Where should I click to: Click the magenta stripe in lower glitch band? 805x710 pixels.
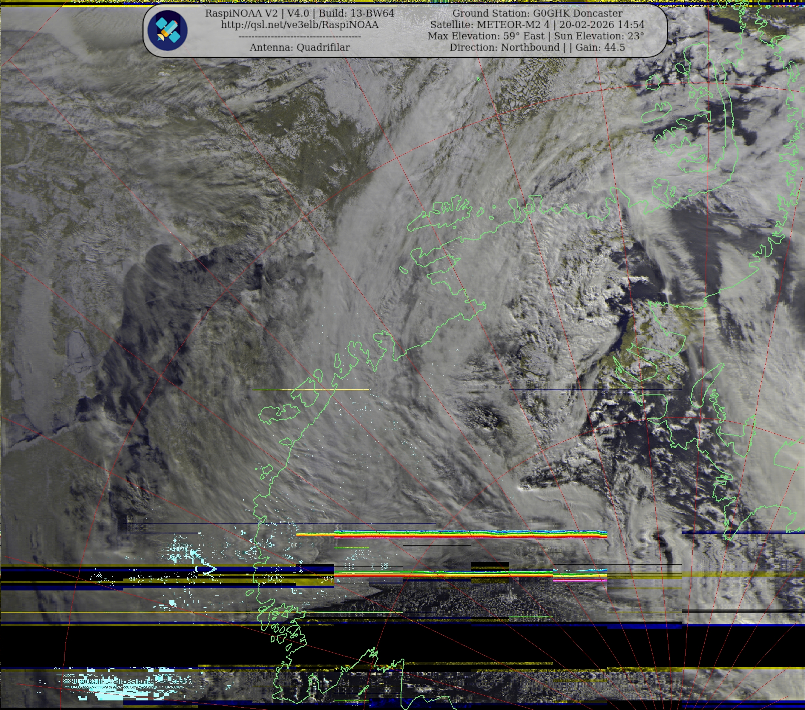click(x=579, y=580)
